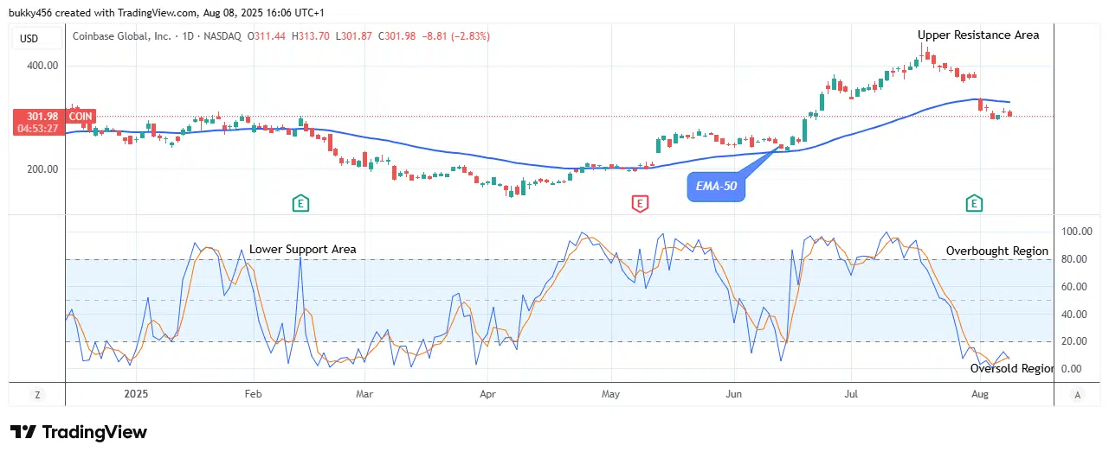Select the Oversold Region annotation

pos(1011,368)
